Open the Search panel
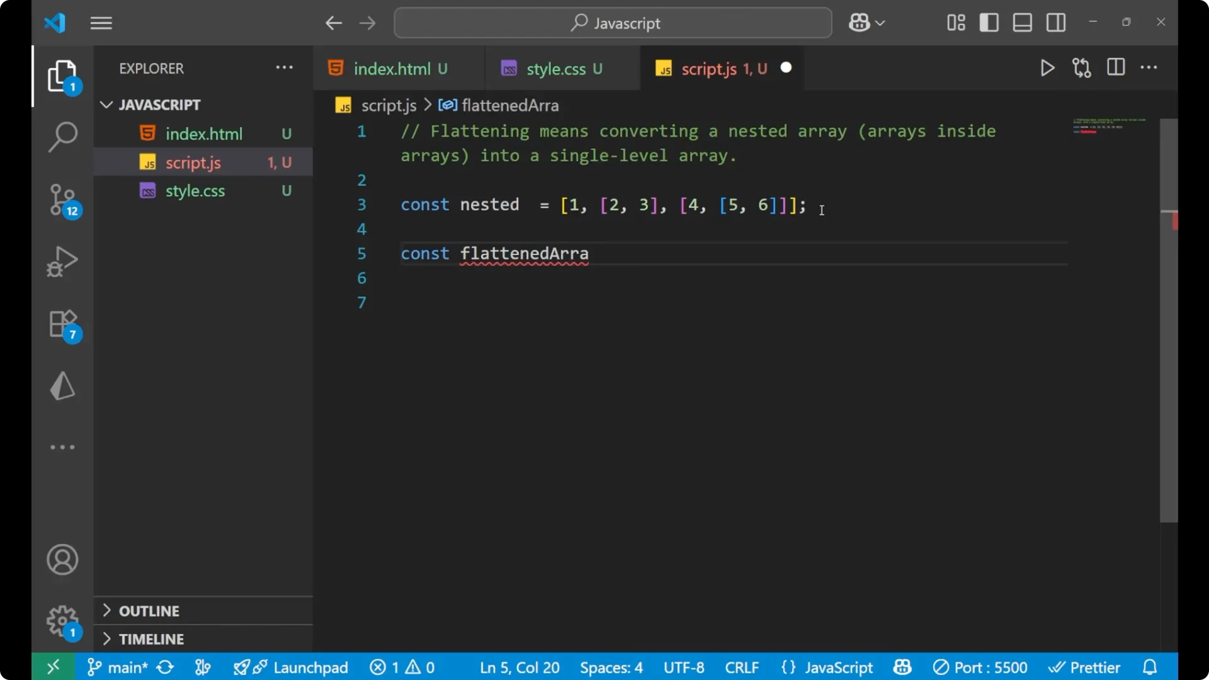The width and height of the screenshot is (1209, 680). click(62, 137)
